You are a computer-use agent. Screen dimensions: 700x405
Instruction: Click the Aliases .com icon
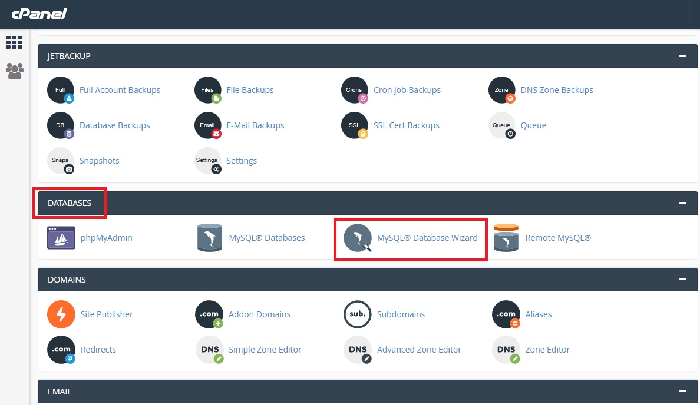[x=506, y=314]
